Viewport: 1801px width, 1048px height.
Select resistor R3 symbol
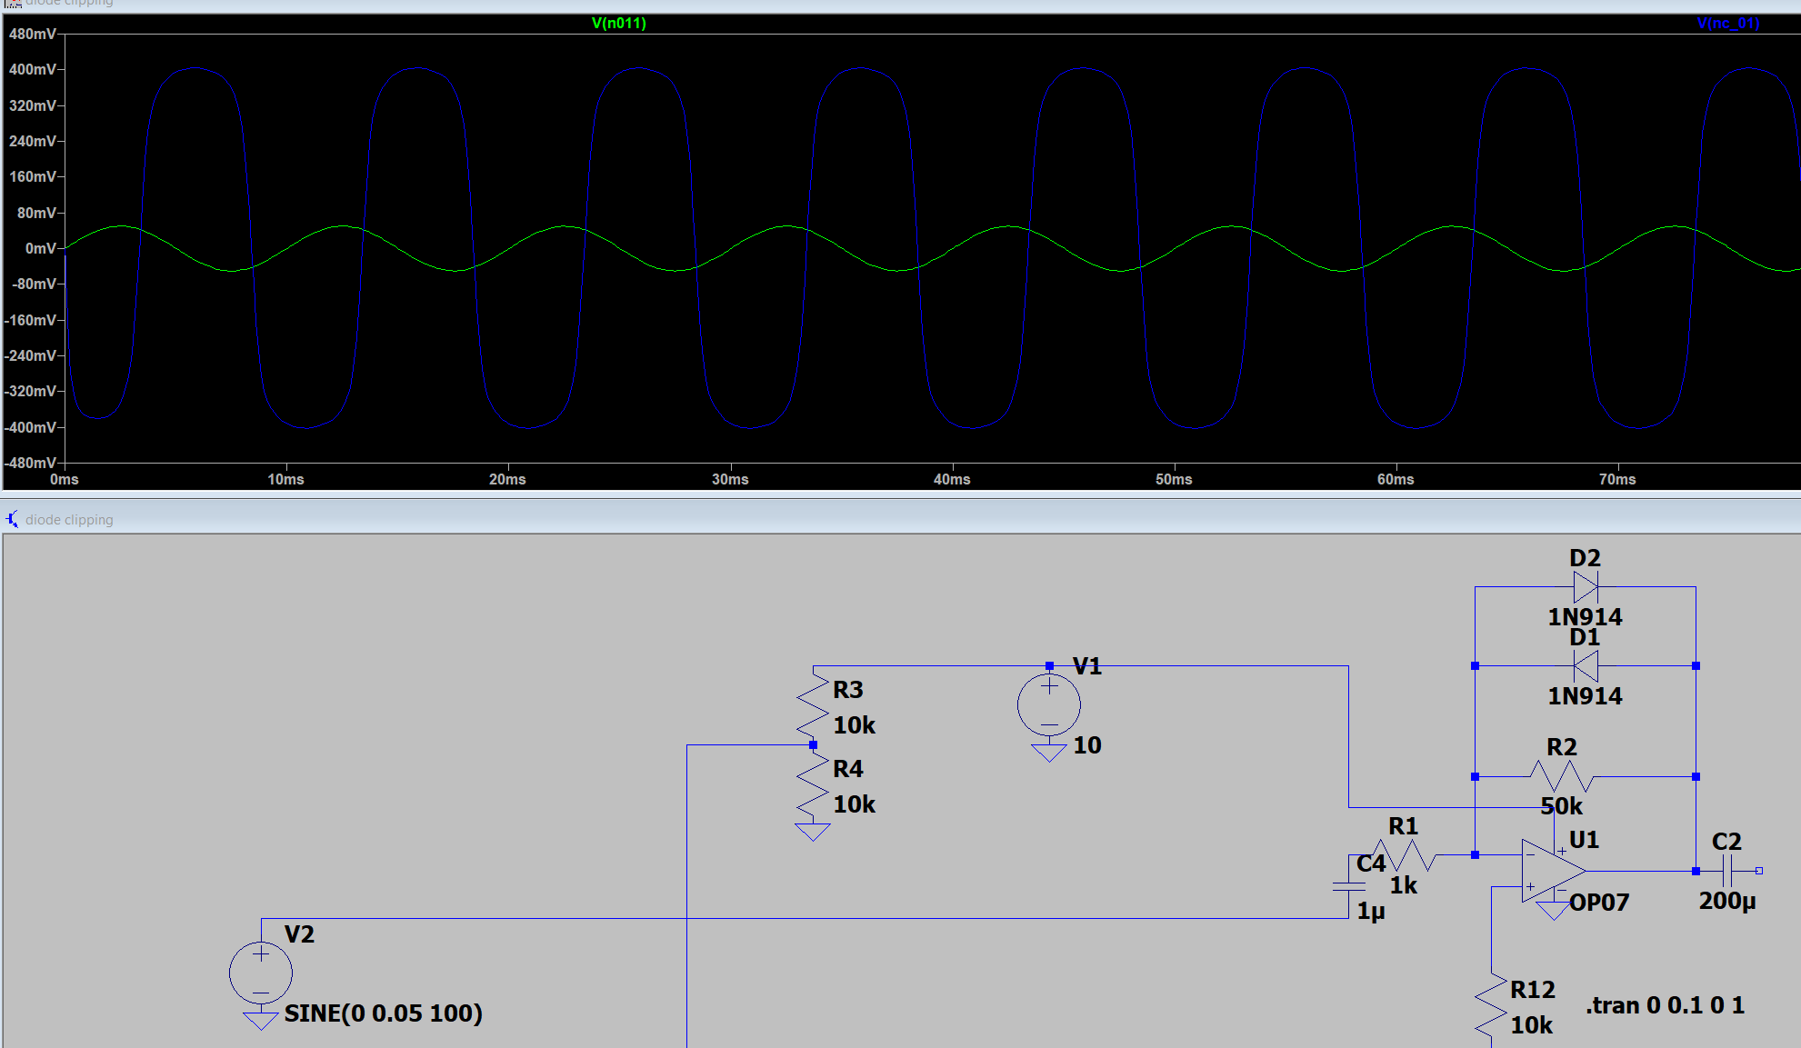tap(813, 706)
